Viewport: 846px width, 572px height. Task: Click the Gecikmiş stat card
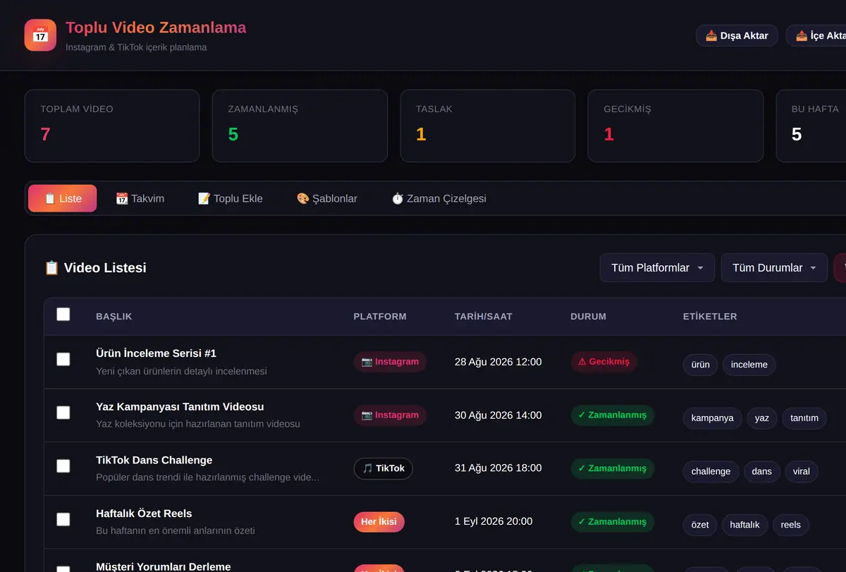675,126
